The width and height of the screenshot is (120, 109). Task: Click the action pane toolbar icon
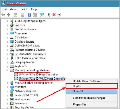coord(35,15)
